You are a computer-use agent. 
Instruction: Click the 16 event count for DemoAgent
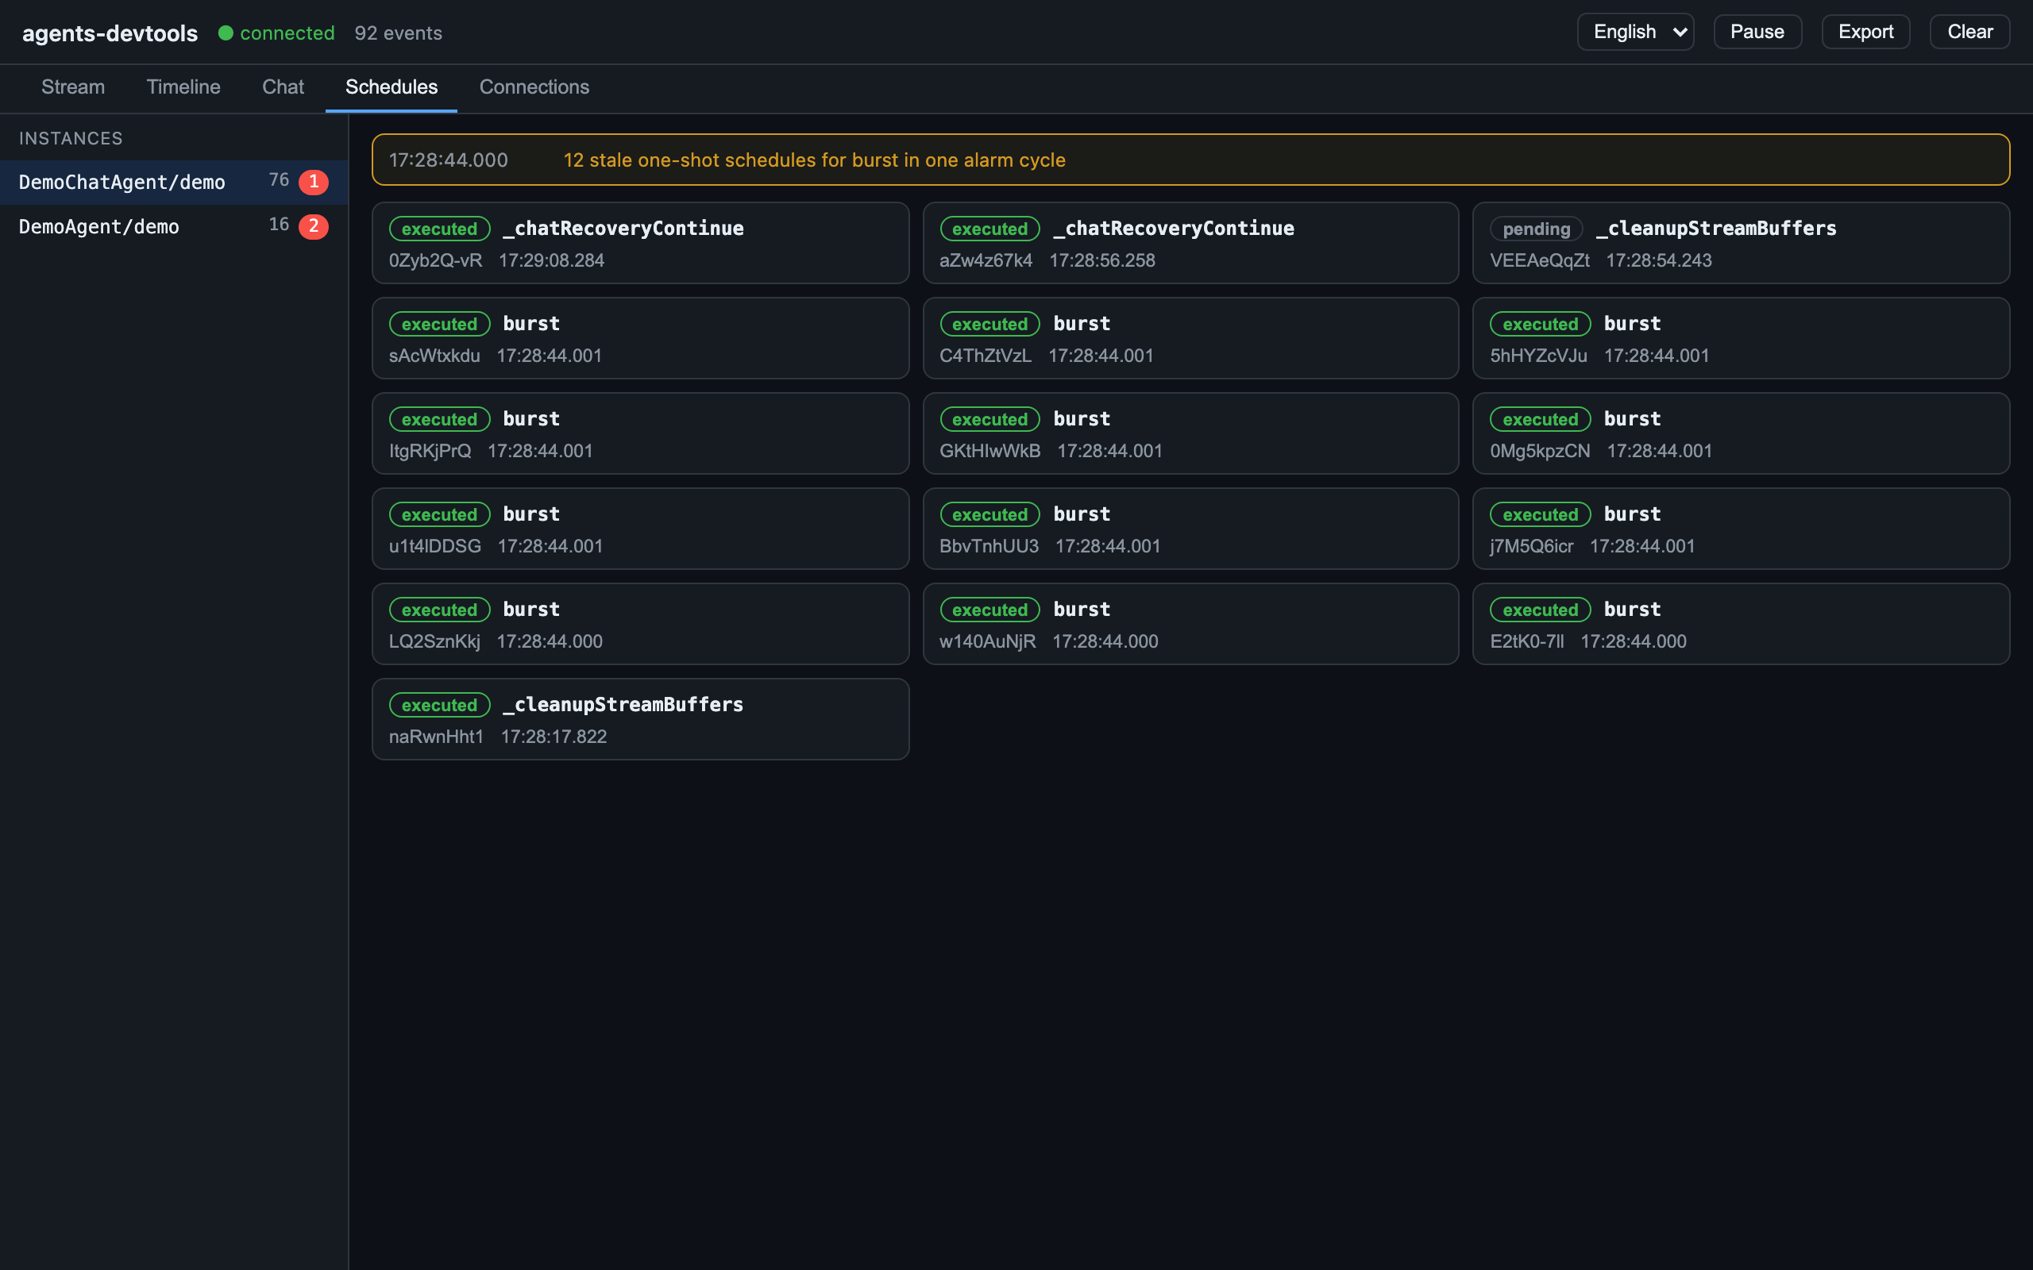279,225
